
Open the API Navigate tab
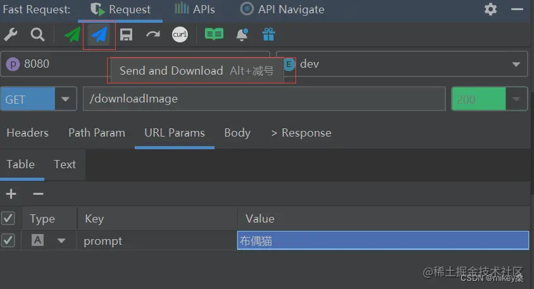point(282,9)
